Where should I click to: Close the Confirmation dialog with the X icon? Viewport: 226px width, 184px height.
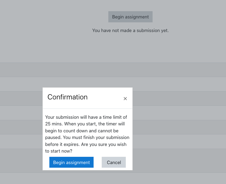coord(125,99)
